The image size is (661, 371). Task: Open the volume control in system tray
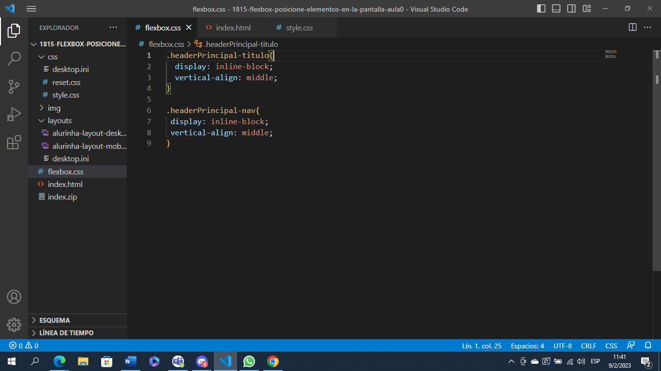581,361
